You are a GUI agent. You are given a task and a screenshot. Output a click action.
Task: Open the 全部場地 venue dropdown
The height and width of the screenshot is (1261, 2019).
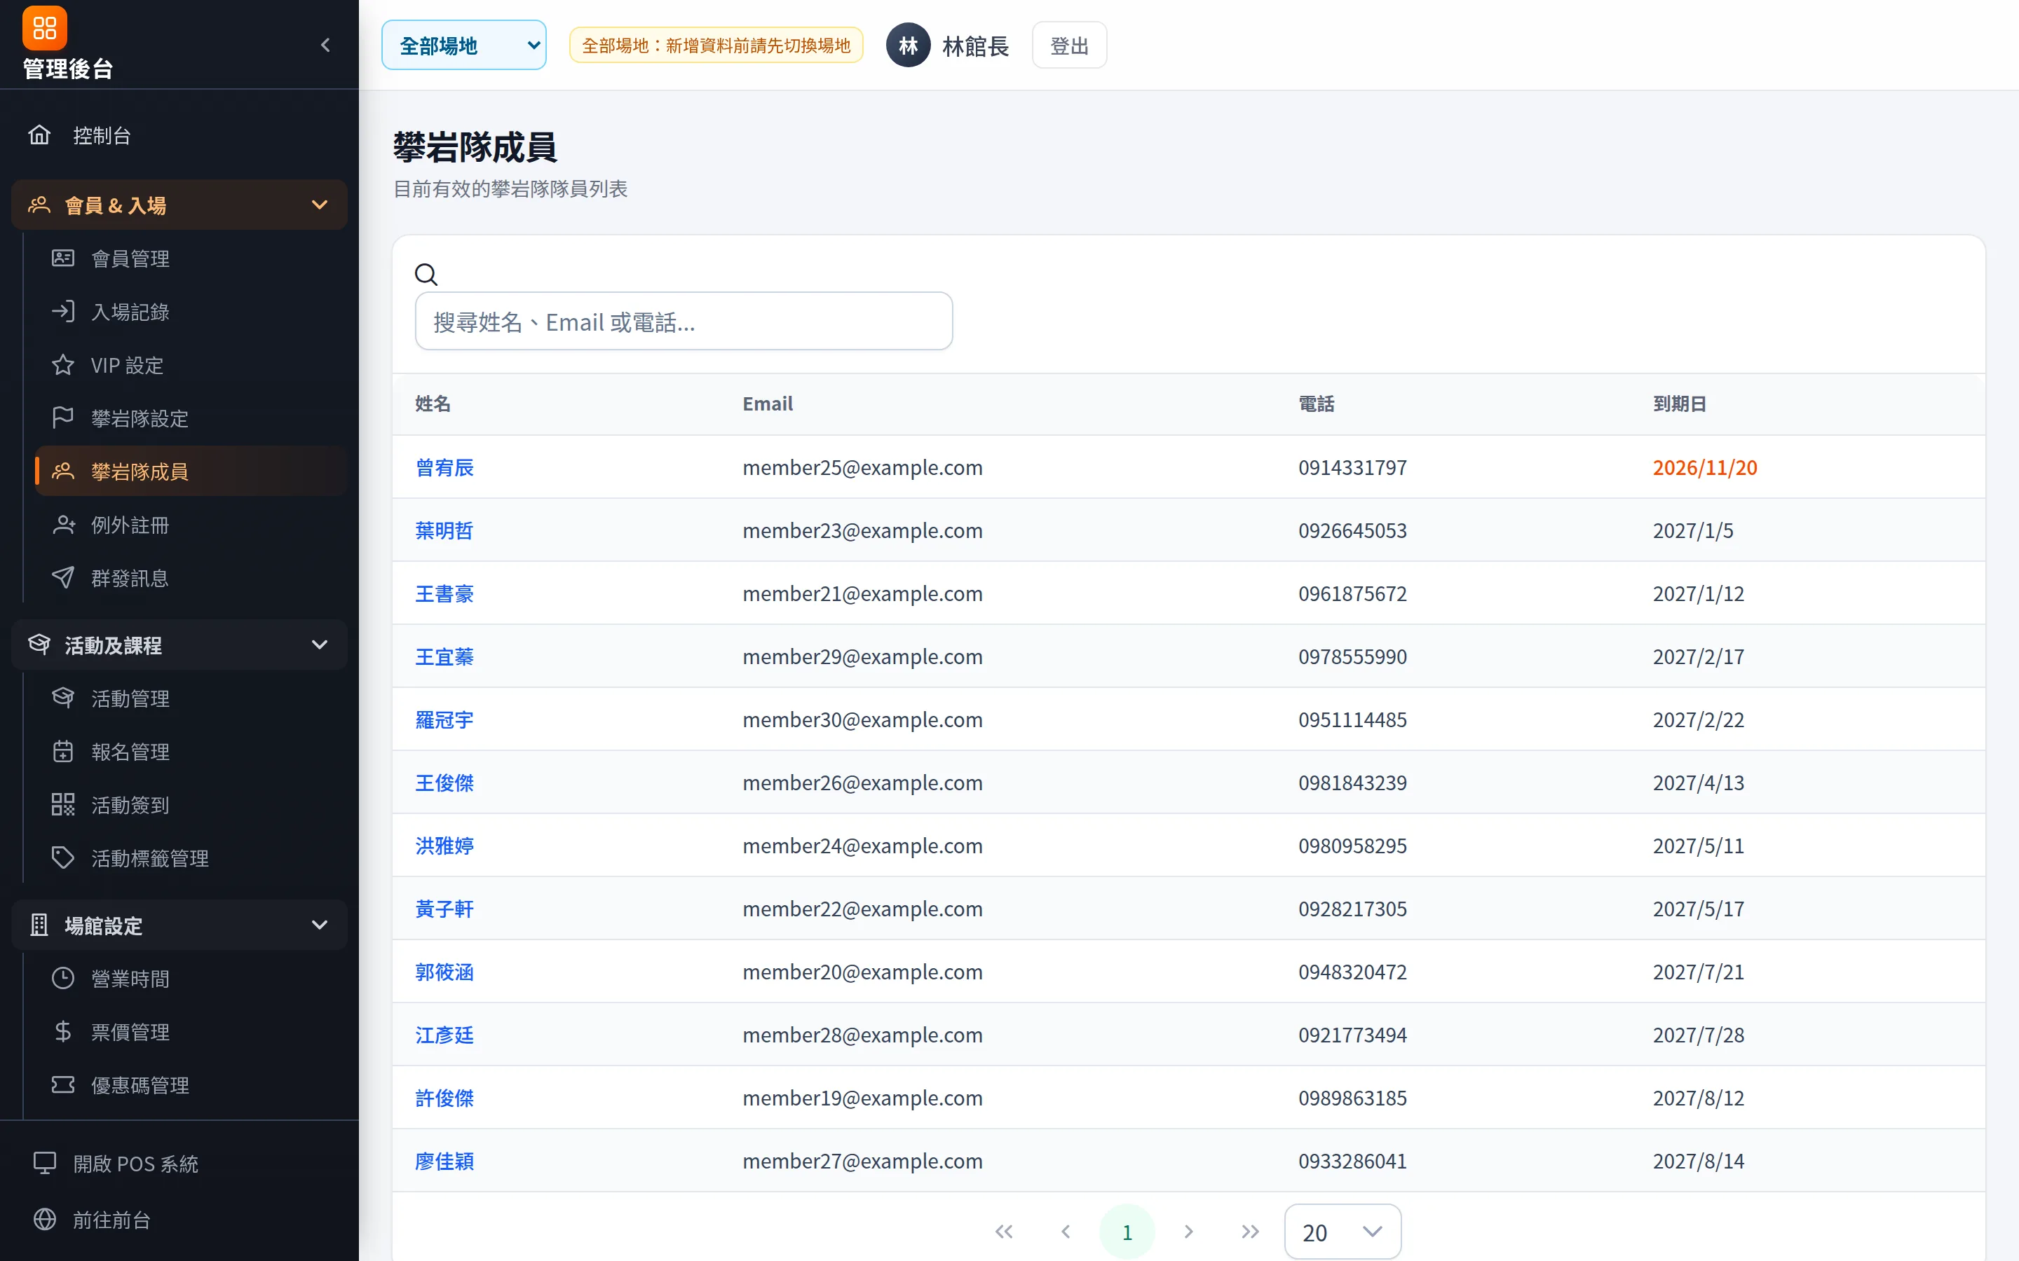pyautogui.click(x=464, y=45)
